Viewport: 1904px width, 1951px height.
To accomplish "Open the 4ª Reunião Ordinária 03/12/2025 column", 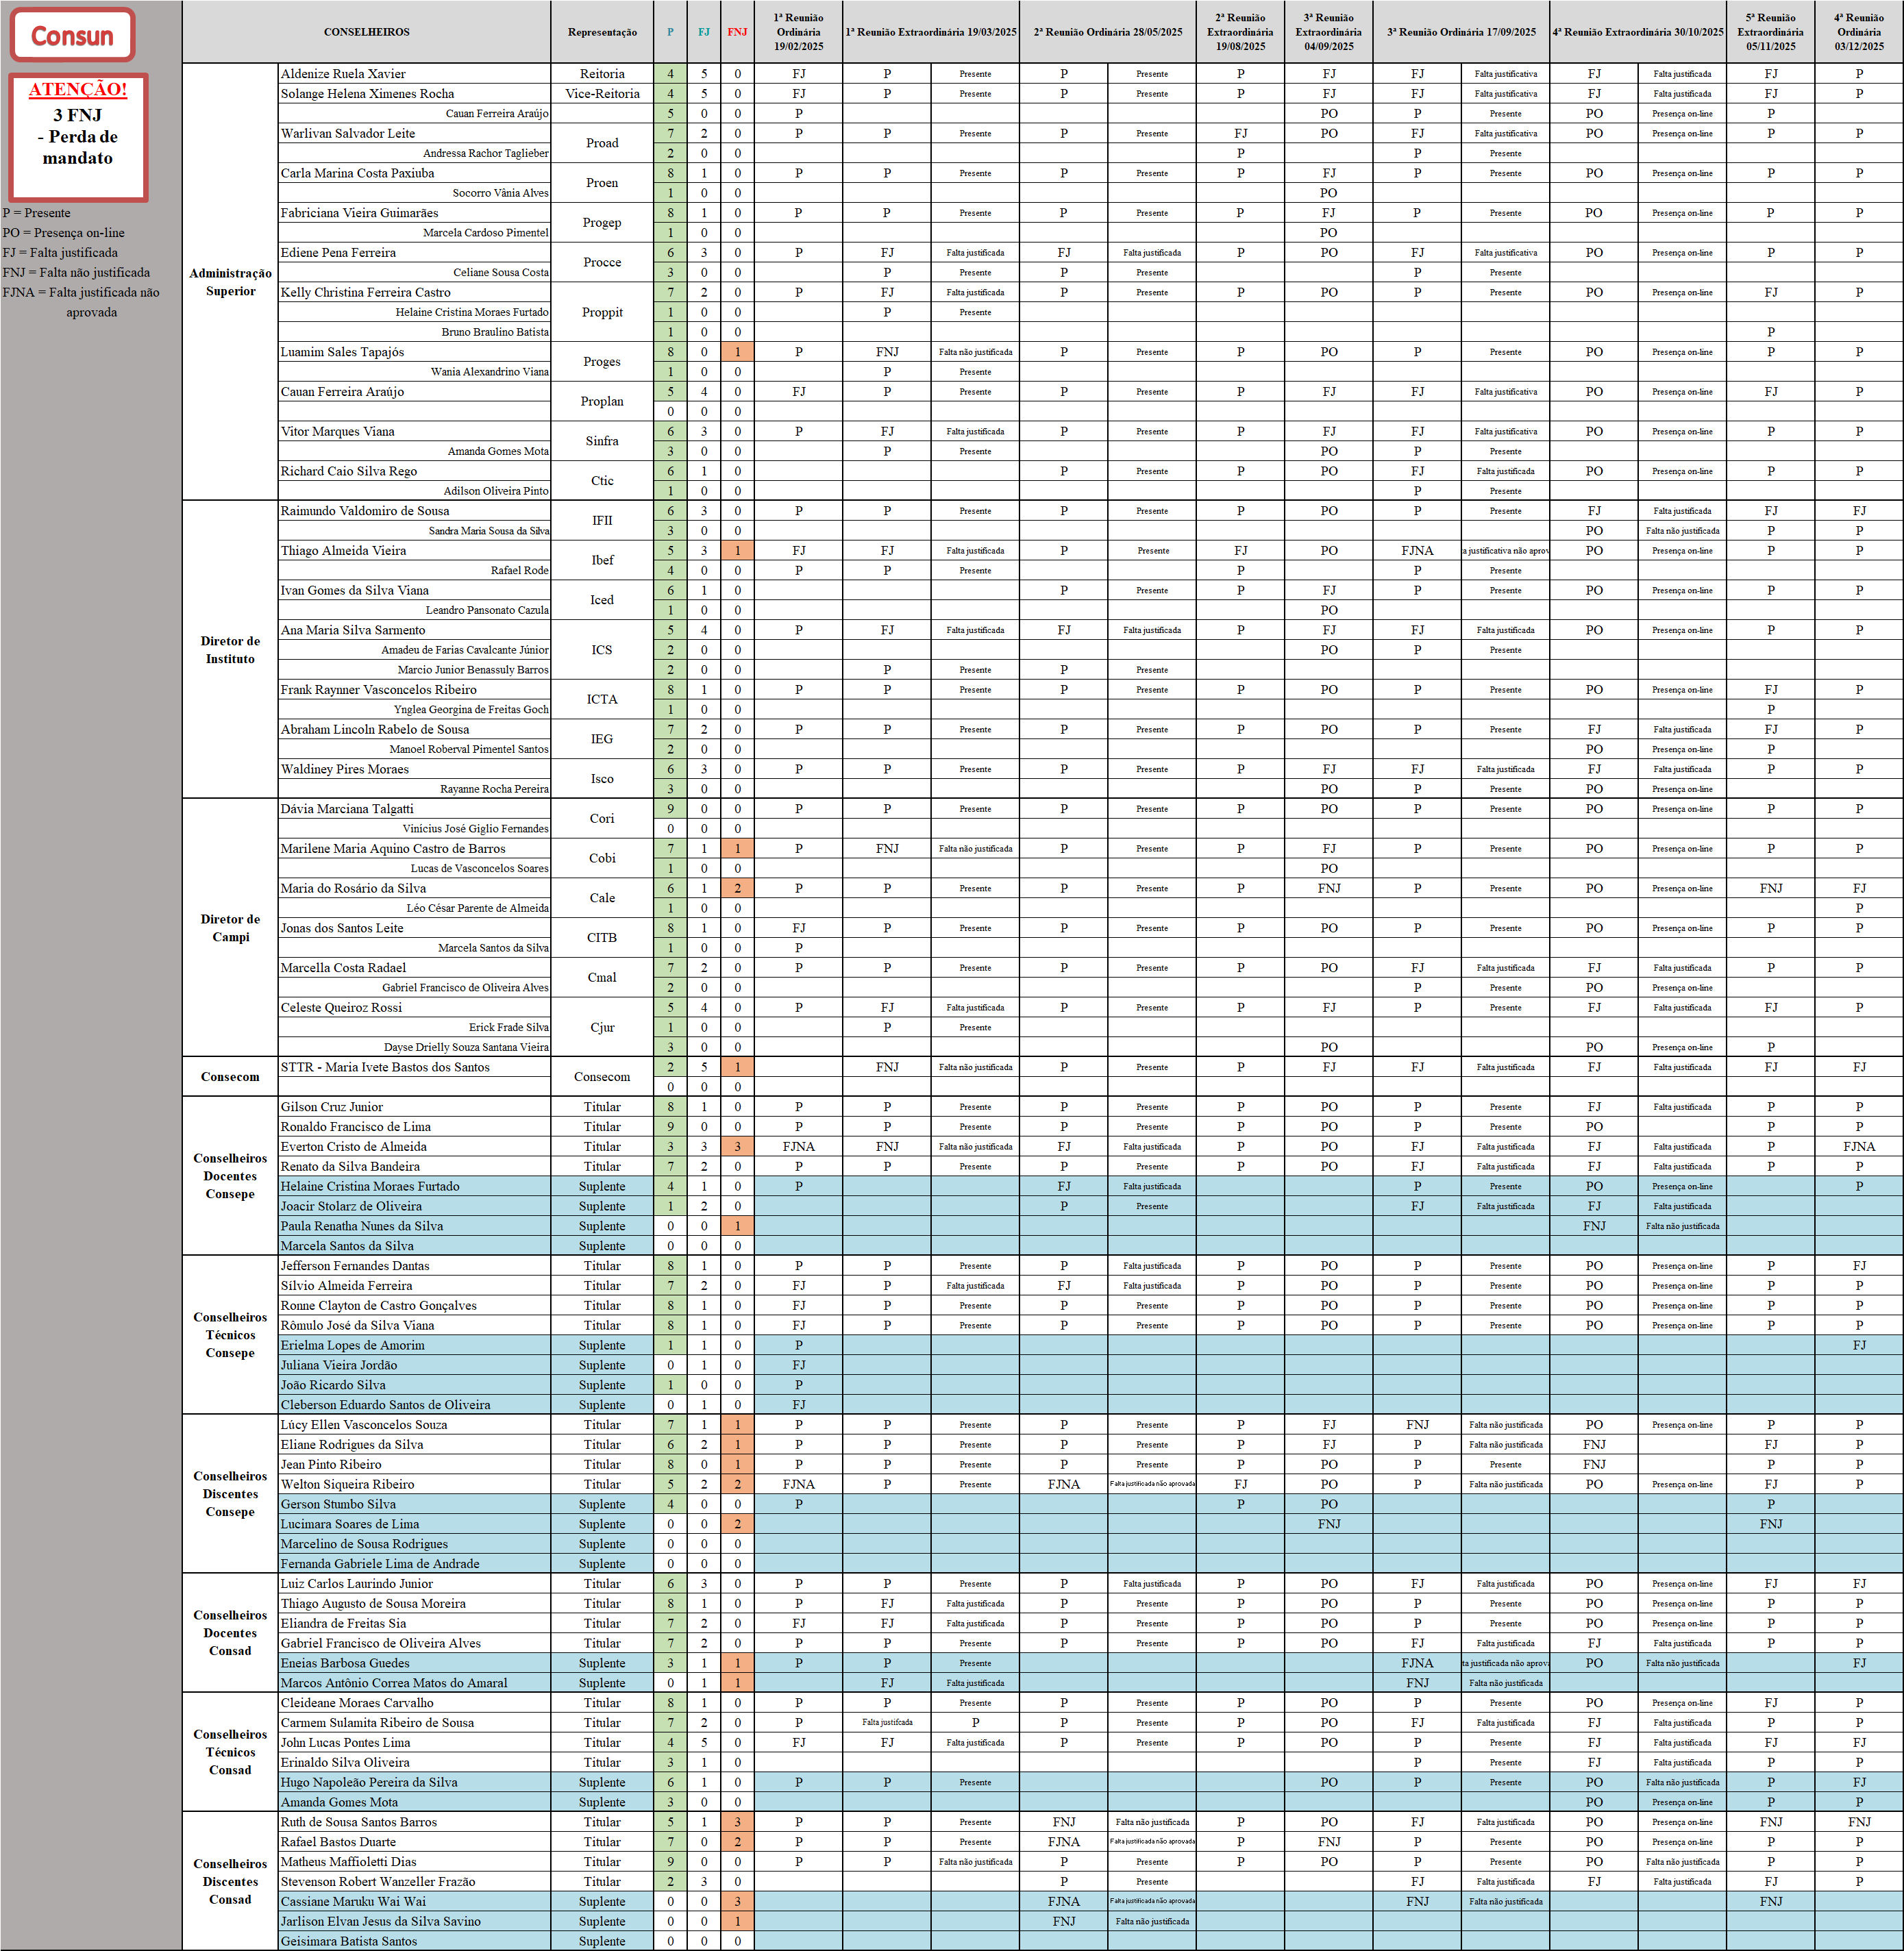I will [1859, 31].
